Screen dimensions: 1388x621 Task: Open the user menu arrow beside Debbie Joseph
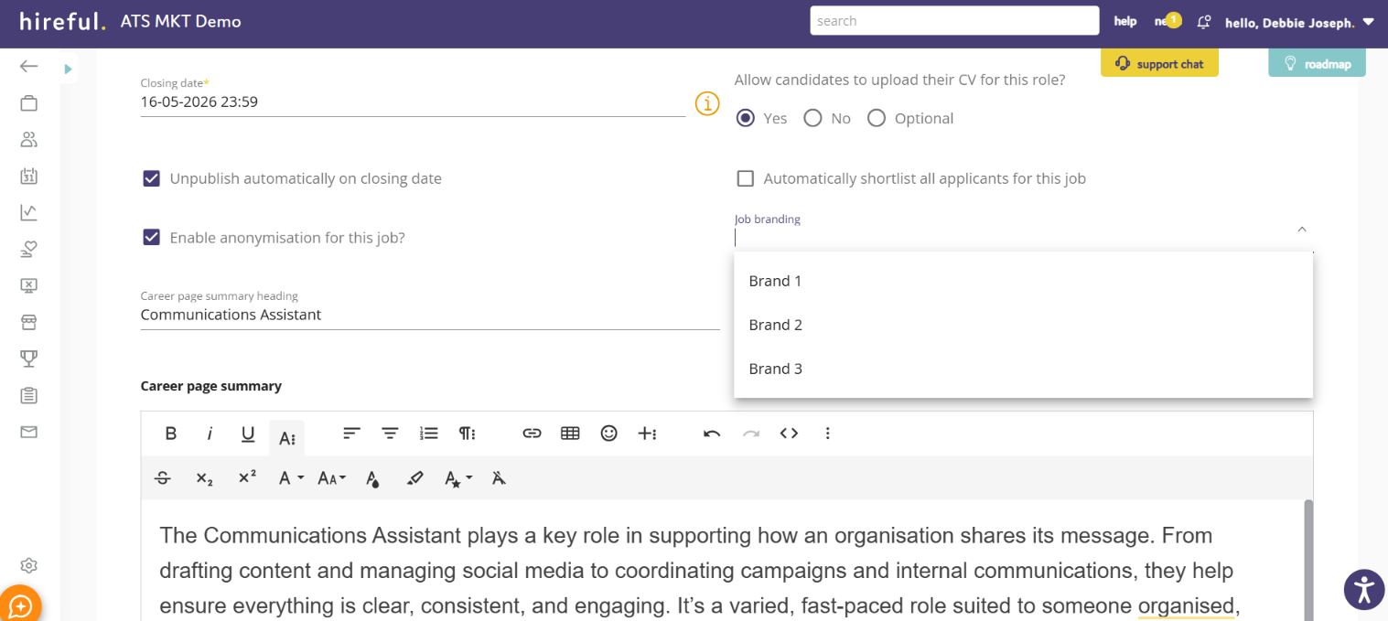1368,22
